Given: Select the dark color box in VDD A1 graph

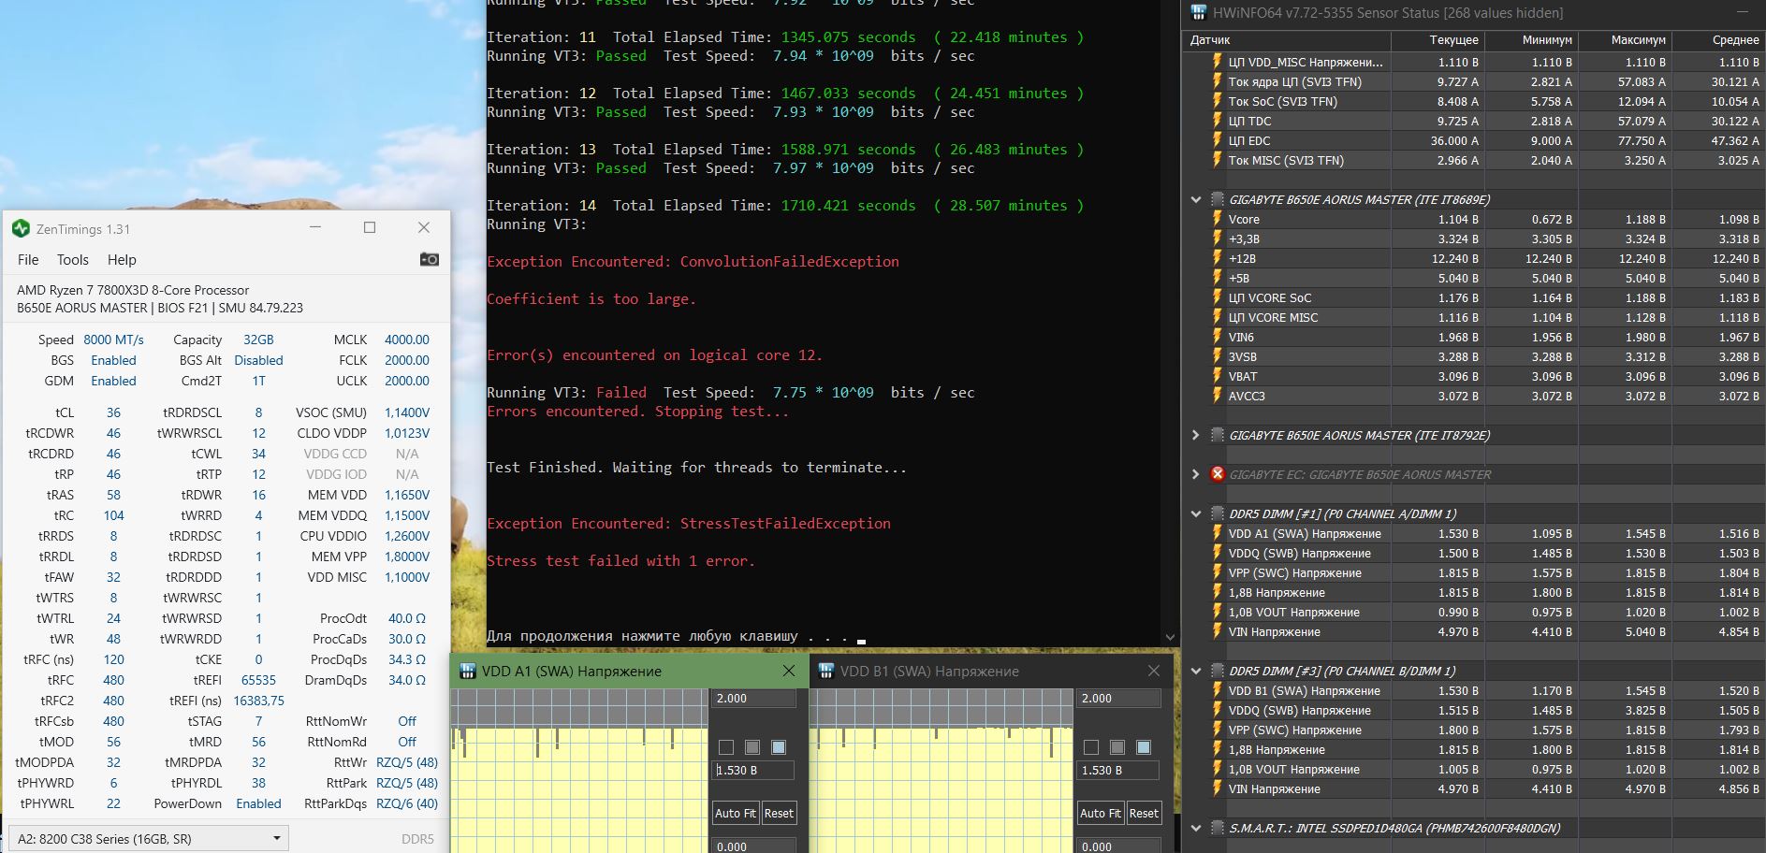Looking at the screenshot, I should pyautogui.click(x=726, y=747).
